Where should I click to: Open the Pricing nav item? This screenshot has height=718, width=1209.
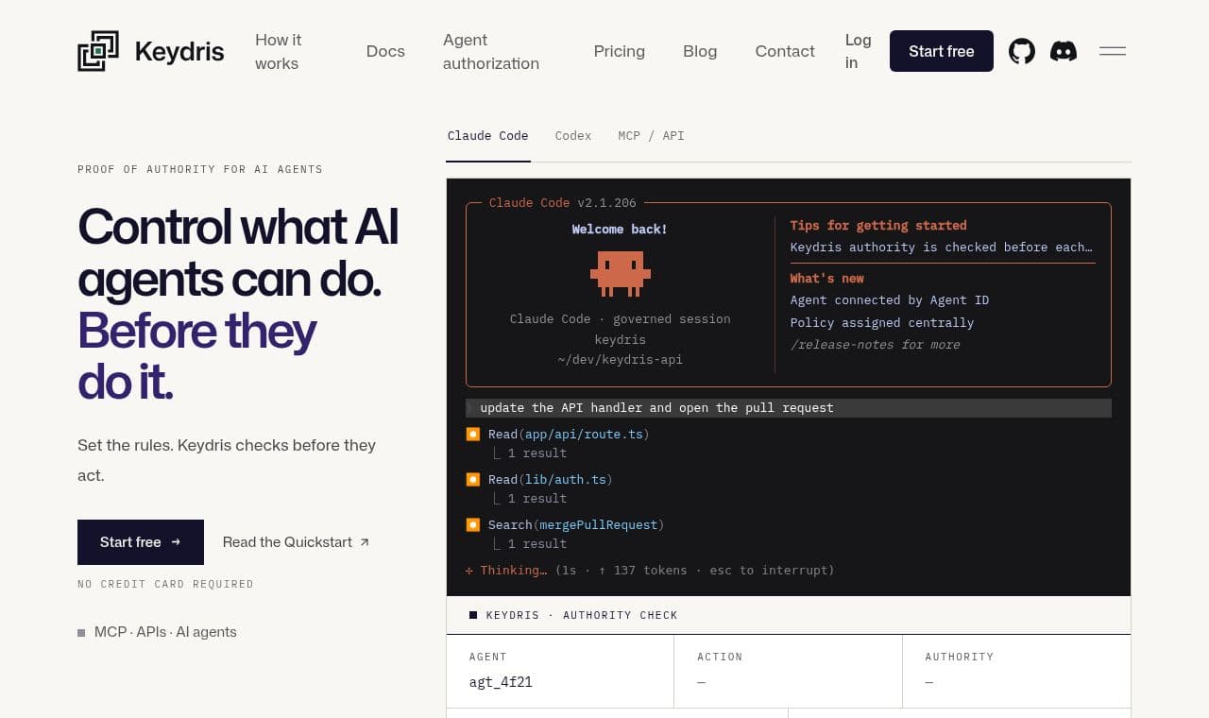[620, 51]
